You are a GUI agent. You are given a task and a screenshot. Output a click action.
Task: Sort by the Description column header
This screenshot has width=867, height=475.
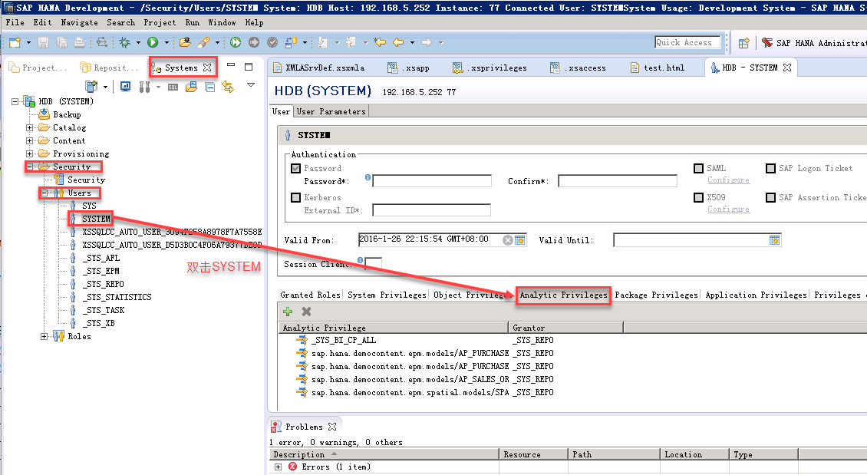(384, 454)
